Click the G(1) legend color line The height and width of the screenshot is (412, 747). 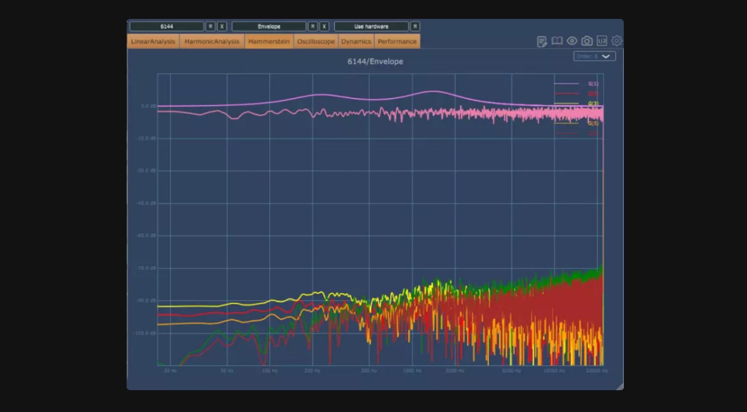tap(566, 84)
